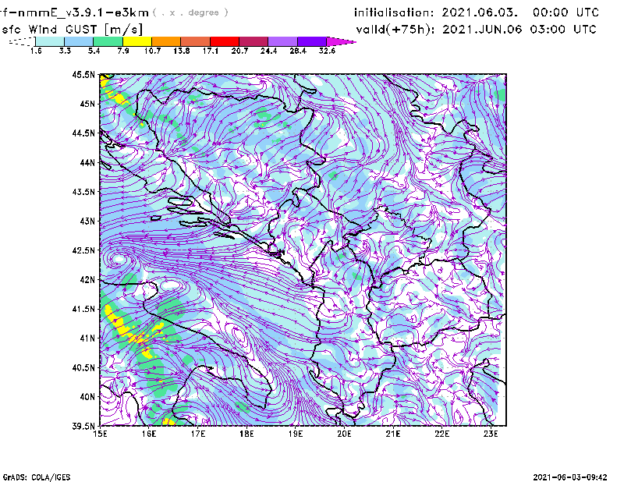
Task: Click the '3.3' legend value
Action: coord(65,51)
